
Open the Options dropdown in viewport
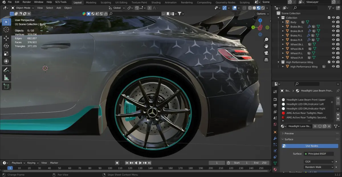coord(262,14)
